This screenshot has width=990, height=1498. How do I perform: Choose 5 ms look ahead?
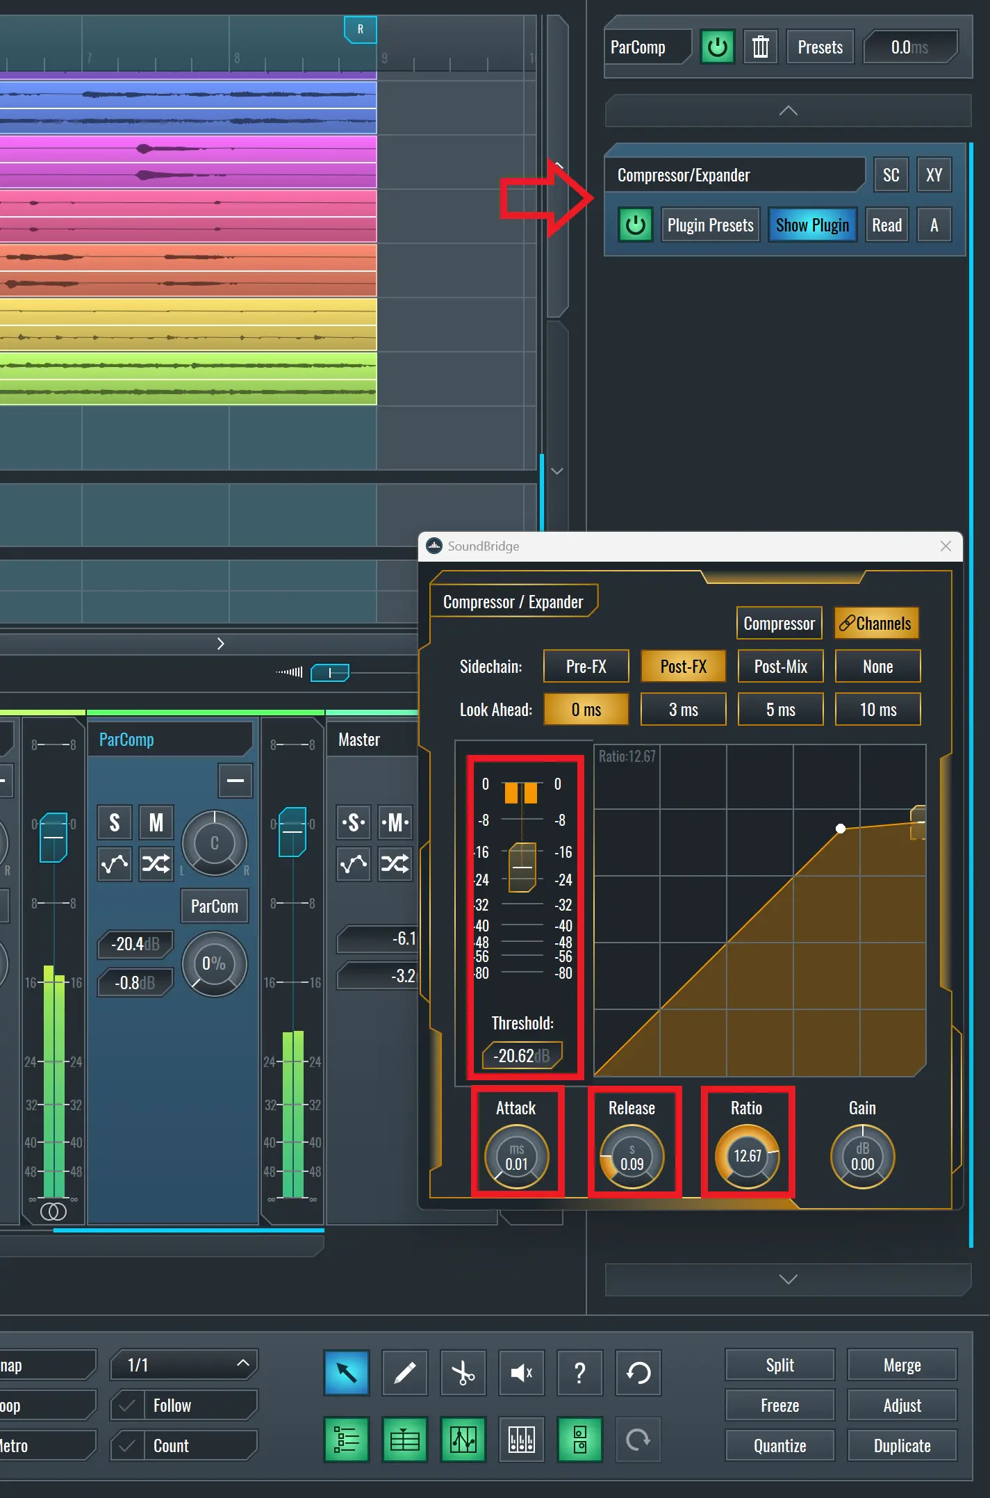(780, 709)
